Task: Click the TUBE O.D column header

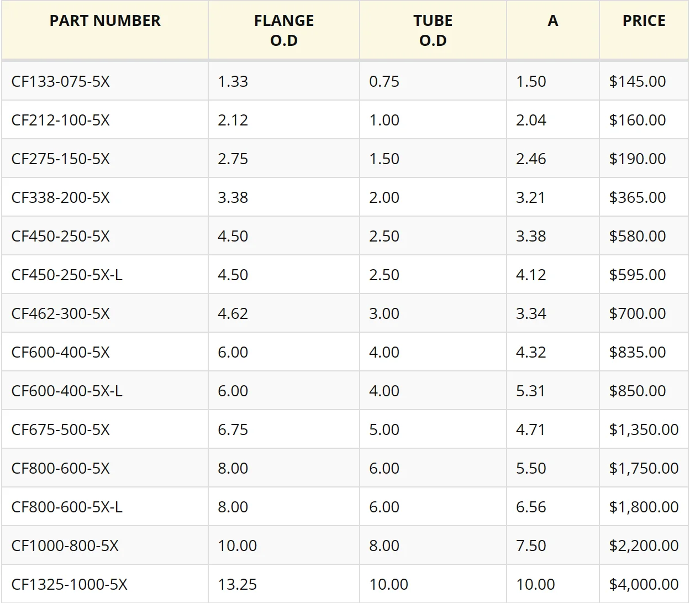Action: (x=433, y=30)
